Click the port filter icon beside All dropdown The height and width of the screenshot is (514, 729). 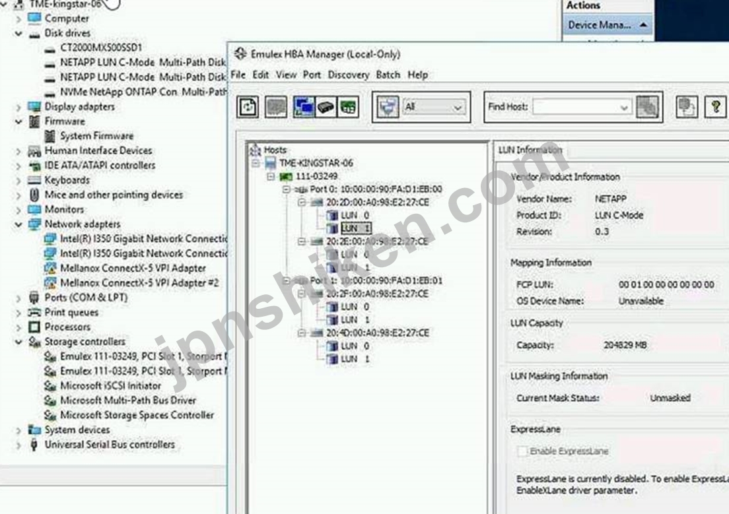click(x=387, y=107)
